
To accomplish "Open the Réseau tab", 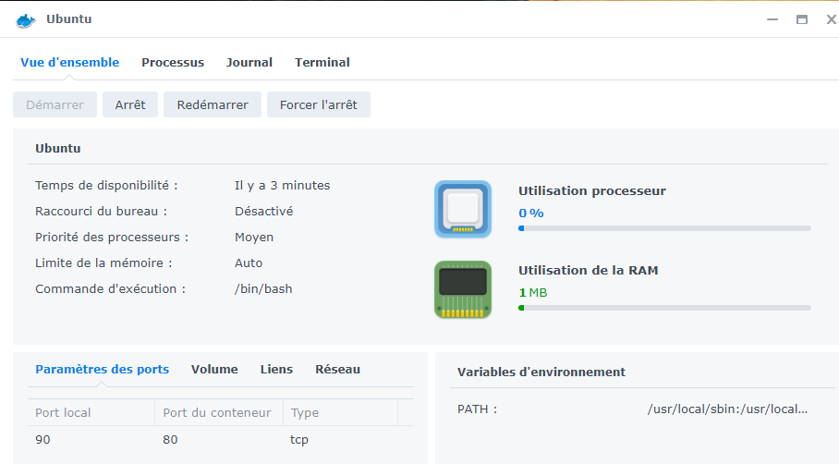I will point(337,370).
